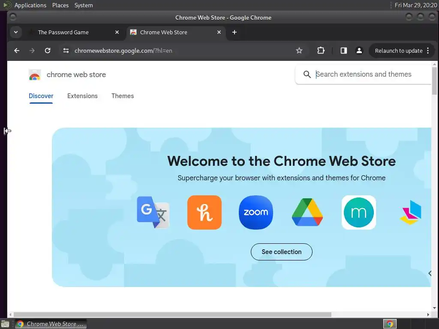The height and width of the screenshot is (329, 439).
Task: Click the 'Welcome to the Chrome Web Store' heading
Action: [x=281, y=161]
